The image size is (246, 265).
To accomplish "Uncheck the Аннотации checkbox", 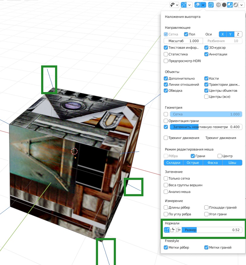I will [206, 54].
